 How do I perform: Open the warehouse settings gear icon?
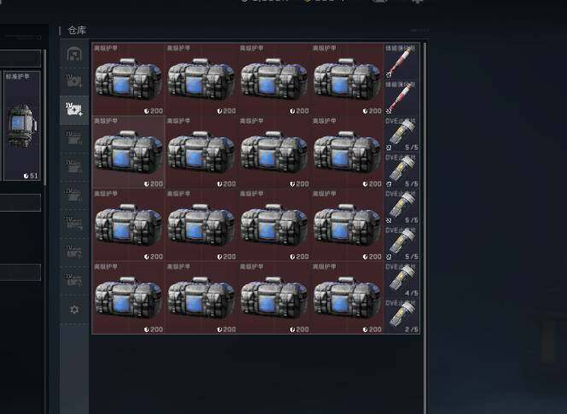74,310
